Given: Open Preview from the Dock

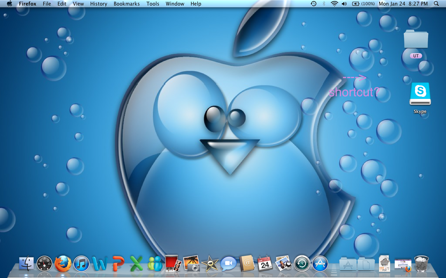Looking at the screenshot, I should pyautogui.click(x=284, y=264).
